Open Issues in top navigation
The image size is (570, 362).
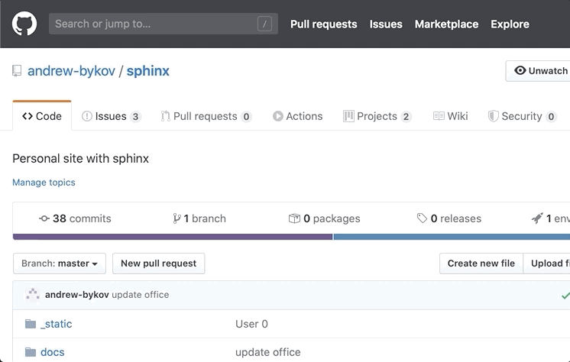(x=386, y=24)
